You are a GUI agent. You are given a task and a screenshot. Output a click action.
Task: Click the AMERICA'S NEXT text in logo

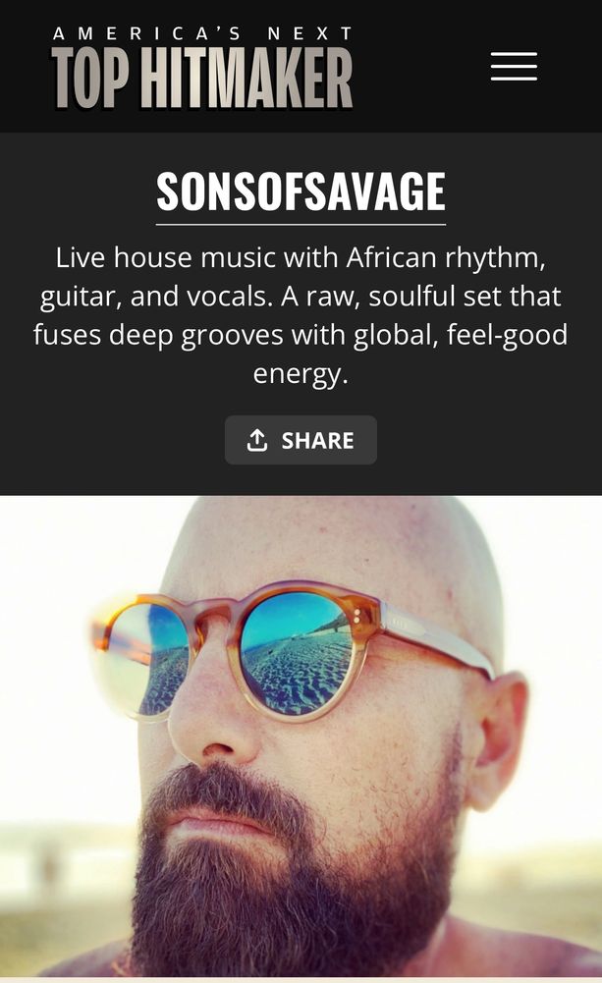coord(202,33)
